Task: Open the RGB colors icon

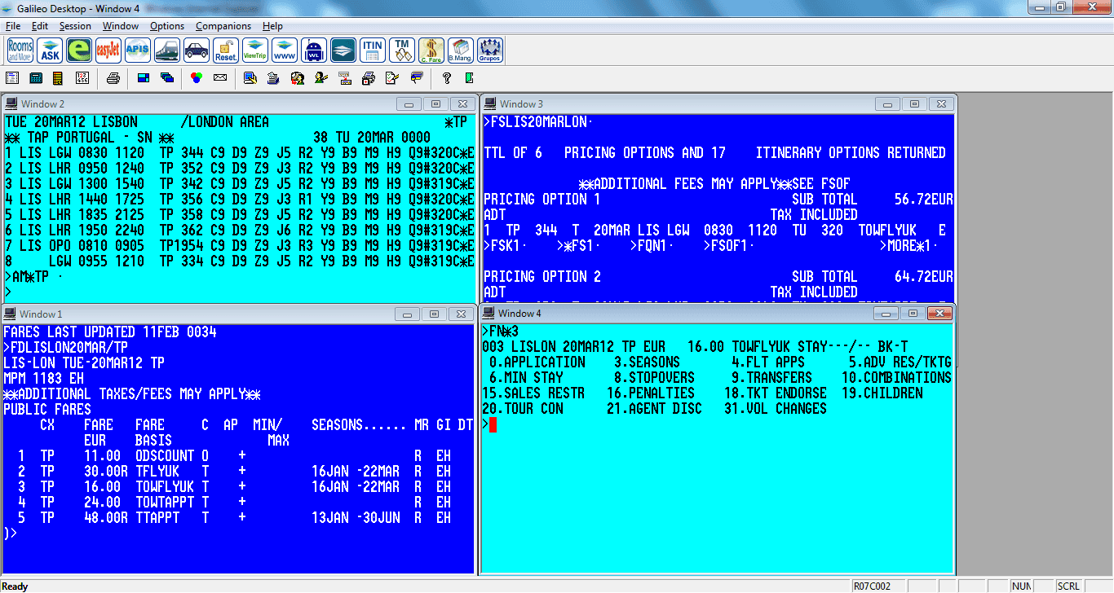Action: [x=196, y=78]
